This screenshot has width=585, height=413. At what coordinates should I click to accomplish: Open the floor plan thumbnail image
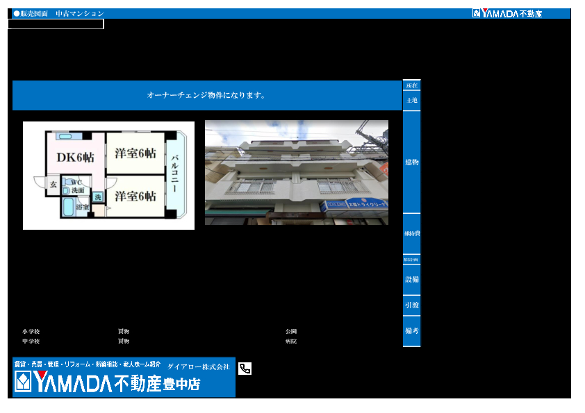coord(108,175)
